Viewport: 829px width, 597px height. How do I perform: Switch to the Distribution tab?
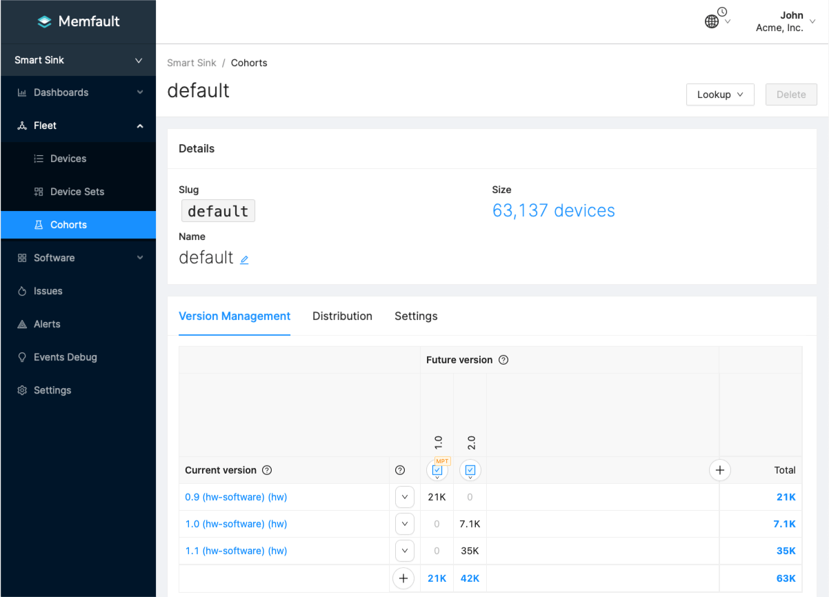click(x=342, y=316)
